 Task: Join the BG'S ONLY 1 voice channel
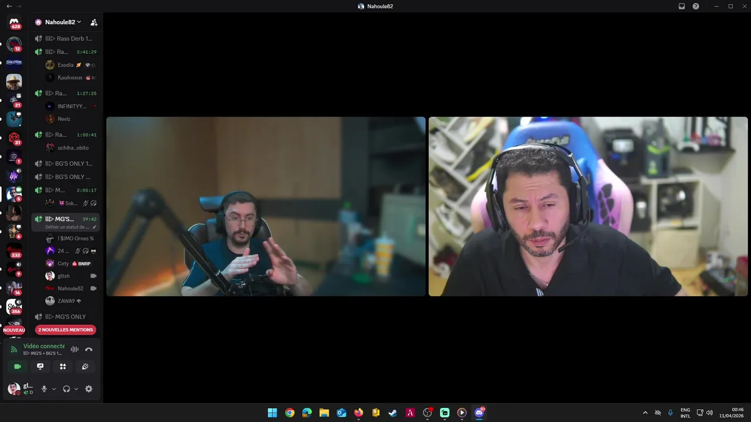click(65, 164)
